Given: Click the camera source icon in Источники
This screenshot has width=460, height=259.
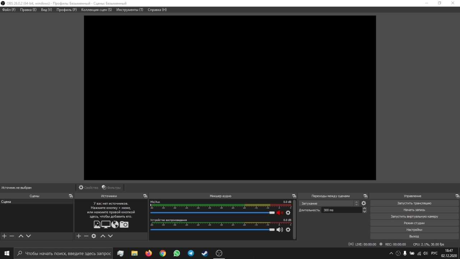Looking at the screenshot, I should pos(124,224).
